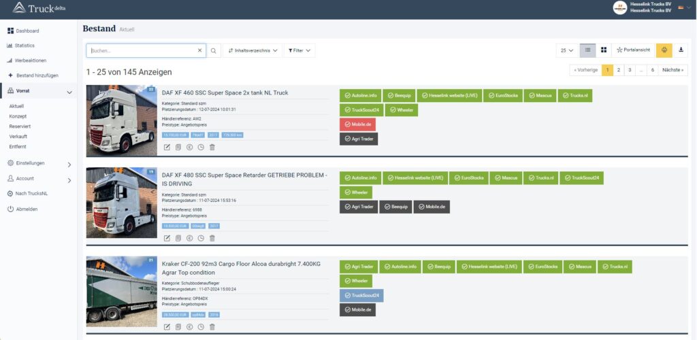This screenshot has height=340, width=697.
Task: Delete the DAF XF 480 listing via trash icon
Action: pos(212,238)
